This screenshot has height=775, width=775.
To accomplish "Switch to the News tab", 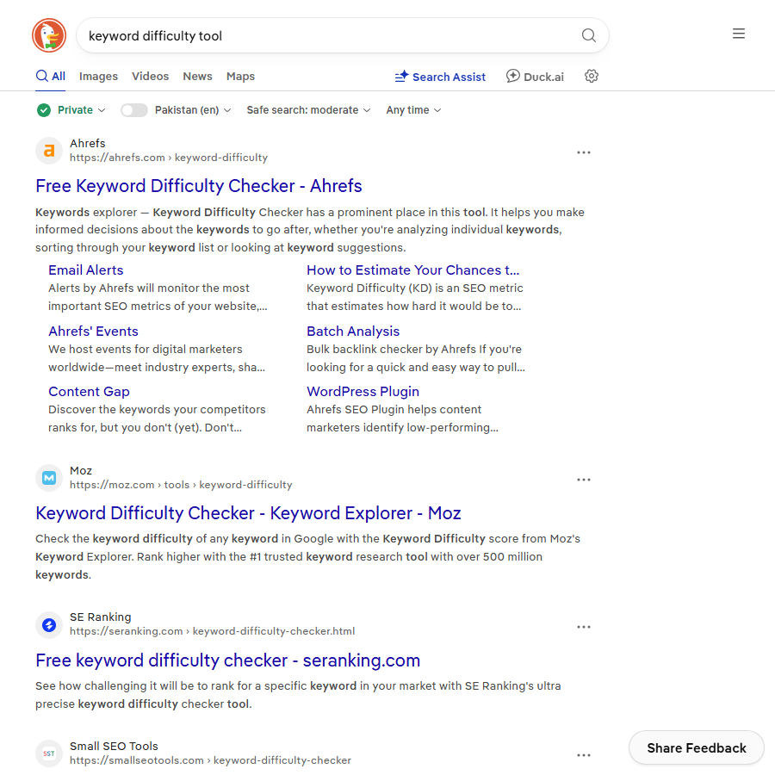I will [x=197, y=76].
